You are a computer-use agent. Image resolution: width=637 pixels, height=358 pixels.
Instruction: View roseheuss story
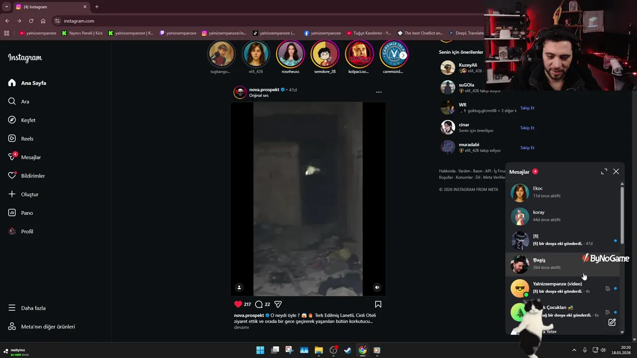[290, 54]
